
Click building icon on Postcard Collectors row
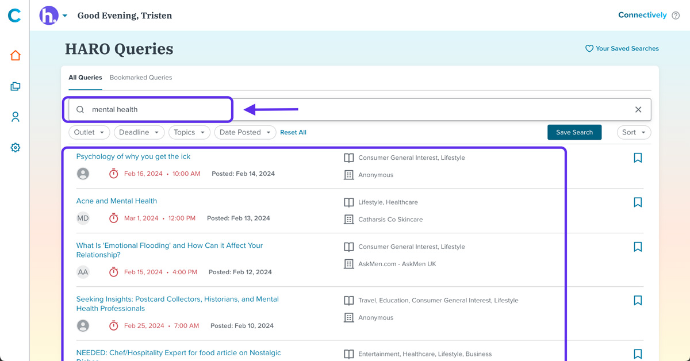[x=348, y=317]
